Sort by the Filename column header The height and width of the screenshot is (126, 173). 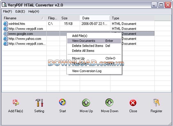24,18
